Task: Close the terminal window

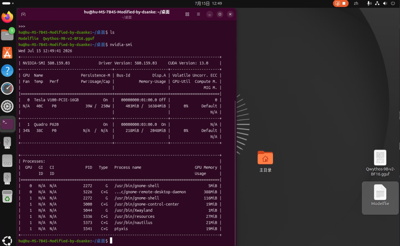Action: [230, 14]
